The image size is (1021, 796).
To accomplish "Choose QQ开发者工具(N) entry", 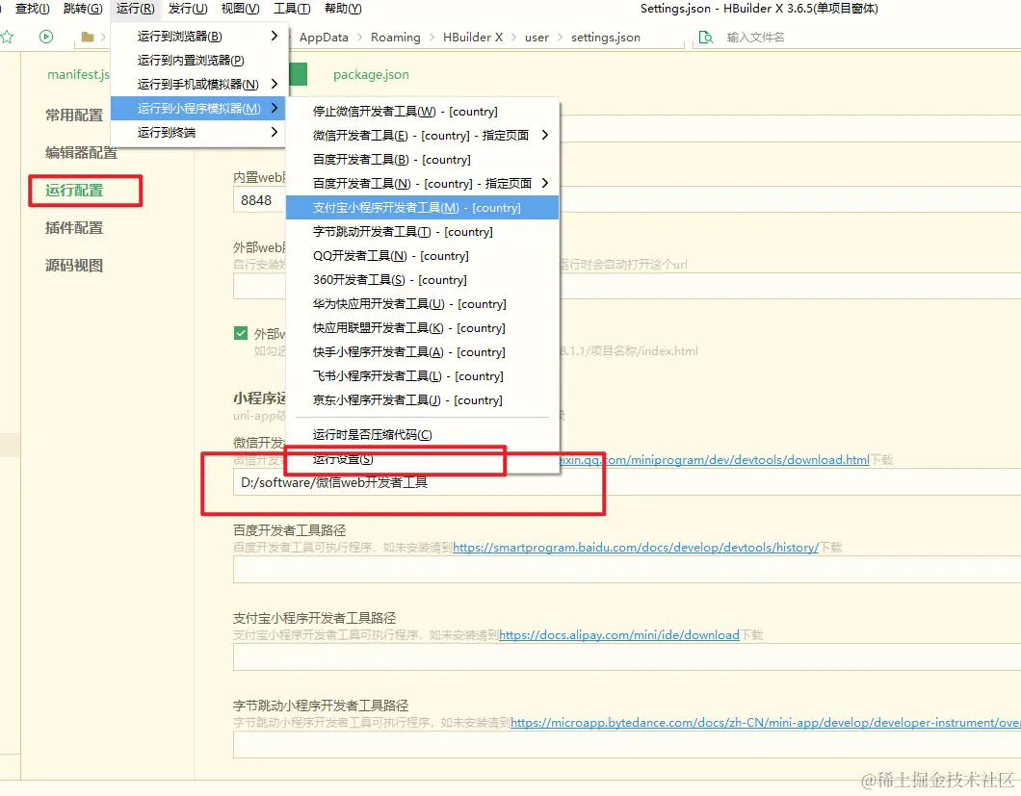I will click(422, 256).
